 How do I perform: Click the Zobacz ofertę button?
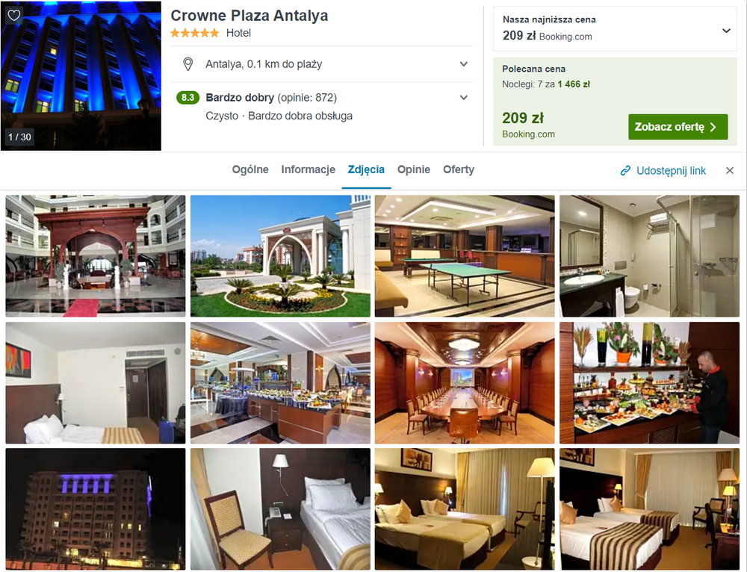[x=678, y=127]
